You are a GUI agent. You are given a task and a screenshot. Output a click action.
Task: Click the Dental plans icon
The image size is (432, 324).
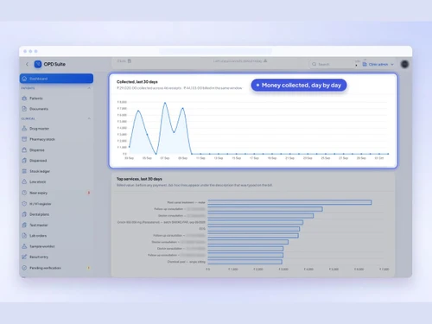pos(24,214)
